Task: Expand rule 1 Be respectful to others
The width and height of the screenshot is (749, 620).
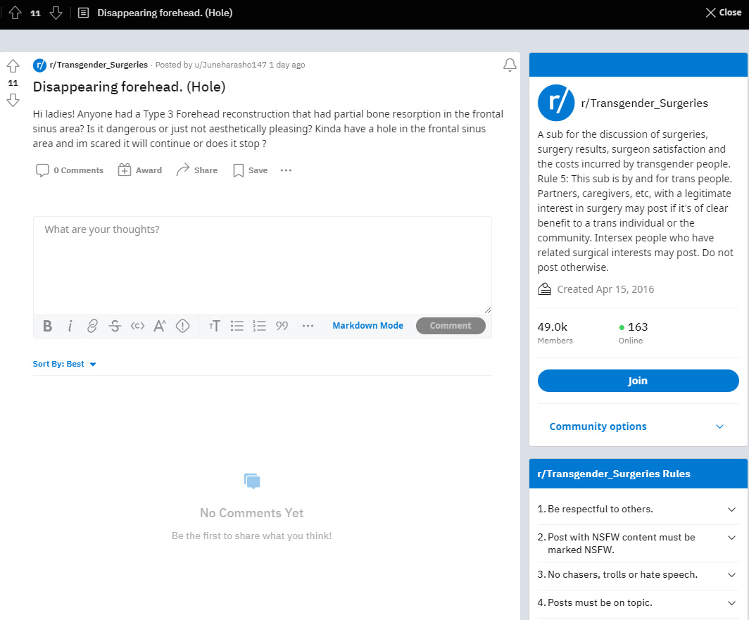Action: [638, 510]
